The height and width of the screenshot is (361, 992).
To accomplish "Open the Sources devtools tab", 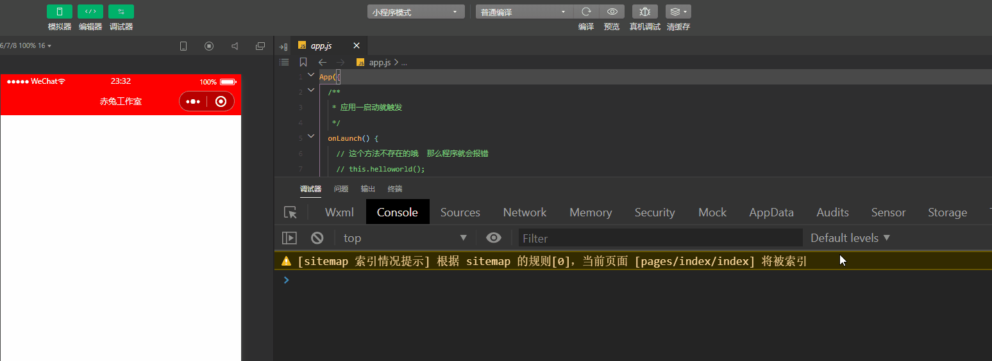I will [x=460, y=213].
